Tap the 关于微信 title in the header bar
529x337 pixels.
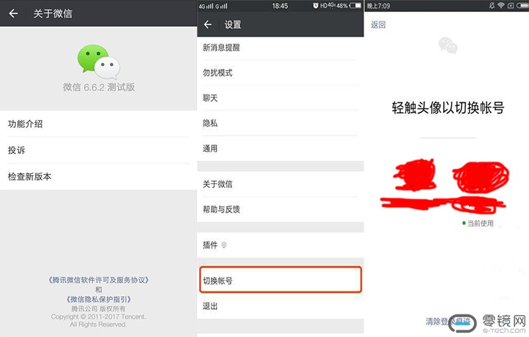pyautogui.click(x=53, y=13)
